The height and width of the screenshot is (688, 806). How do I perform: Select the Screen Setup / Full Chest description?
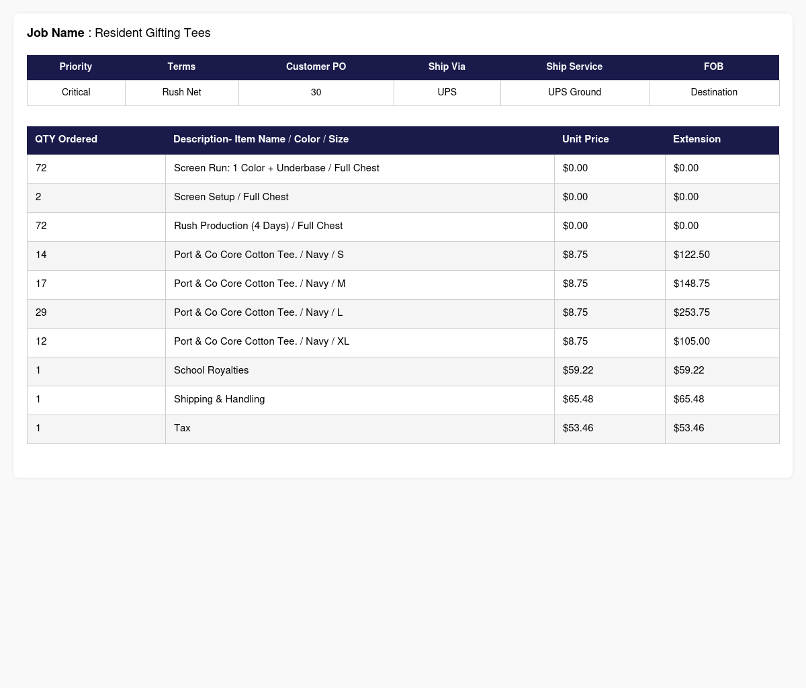tap(359, 198)
